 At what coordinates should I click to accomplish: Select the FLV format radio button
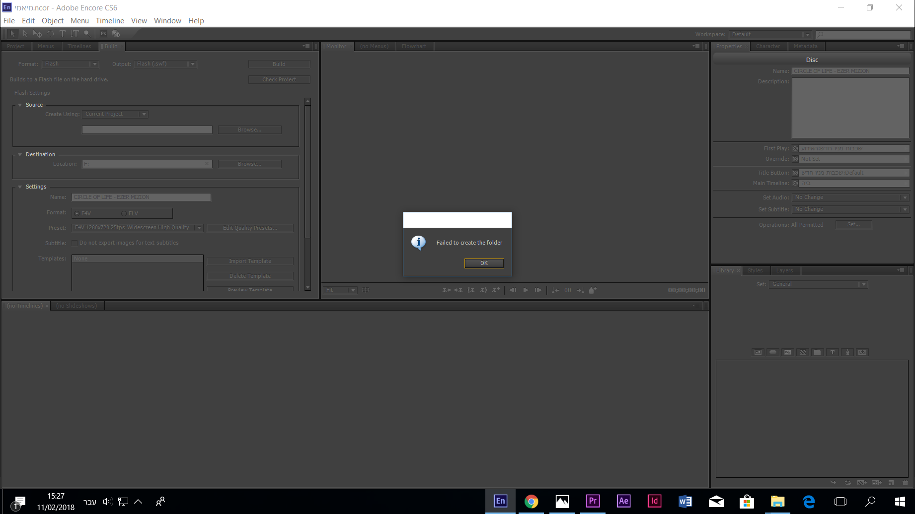click(x=124, y=213)
